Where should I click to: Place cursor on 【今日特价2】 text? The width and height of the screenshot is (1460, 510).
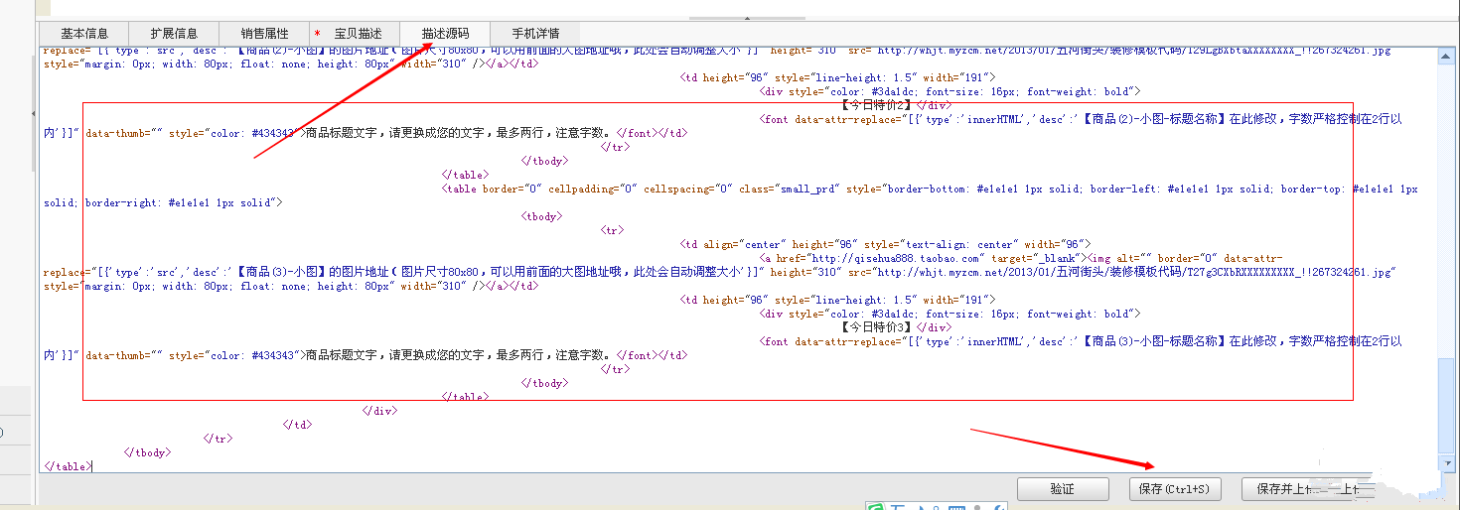tap(877, 105)
